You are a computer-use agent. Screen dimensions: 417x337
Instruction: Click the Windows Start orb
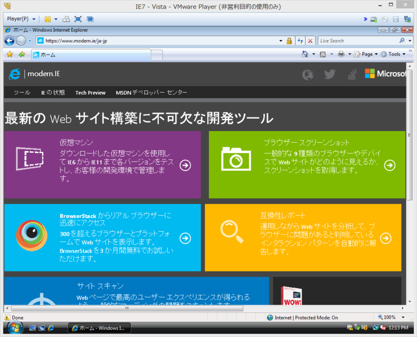(x=15, y=328)
